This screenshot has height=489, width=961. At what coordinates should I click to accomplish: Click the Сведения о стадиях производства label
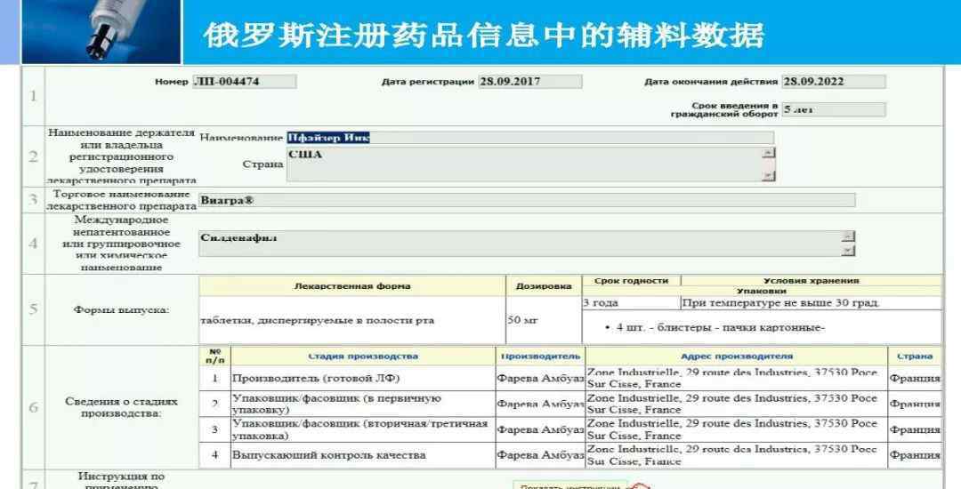click(x=121, y=407)
